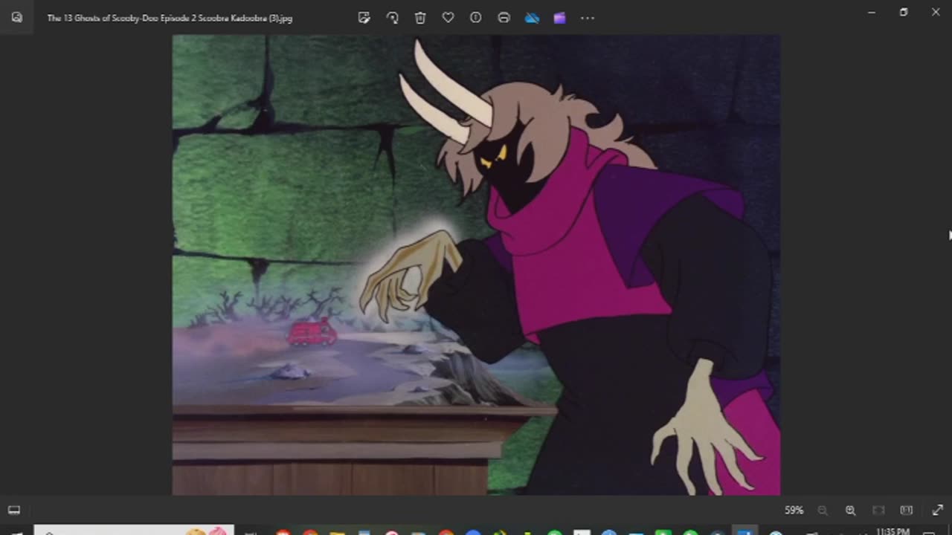Restore down the Photos window

pyautogui.click(x=904, y=12)
